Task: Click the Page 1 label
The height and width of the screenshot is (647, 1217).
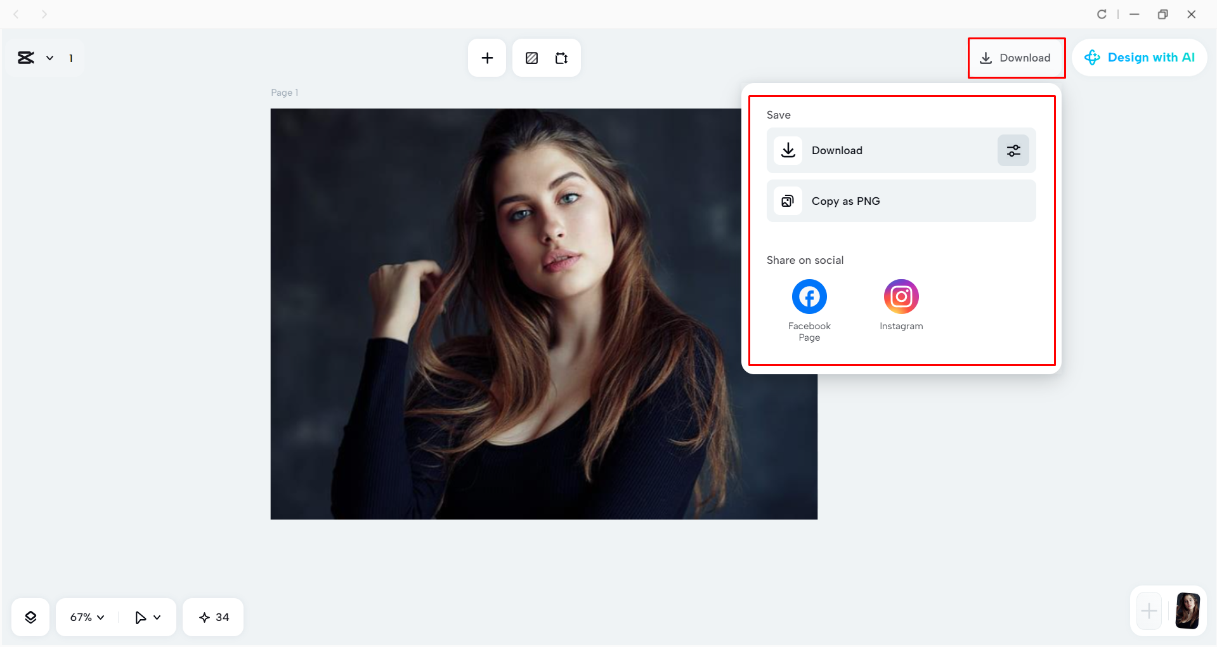Action: tap(284, 93)
